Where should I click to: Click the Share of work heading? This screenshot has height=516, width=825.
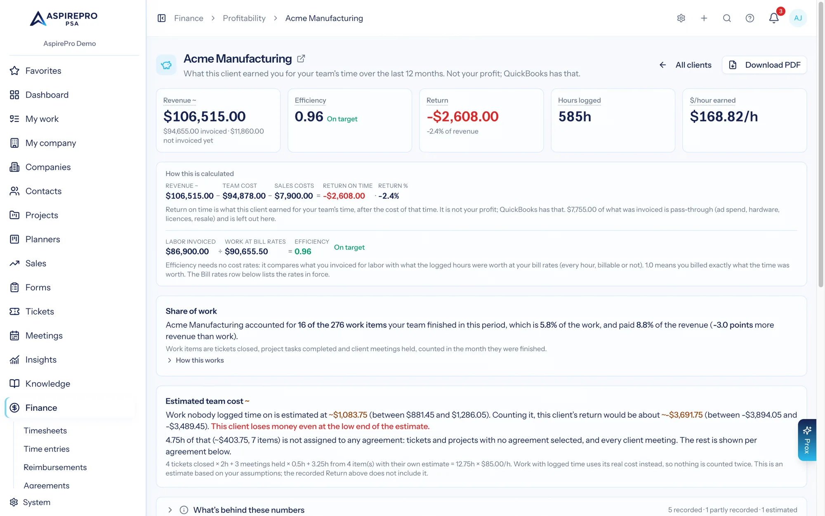191,311
